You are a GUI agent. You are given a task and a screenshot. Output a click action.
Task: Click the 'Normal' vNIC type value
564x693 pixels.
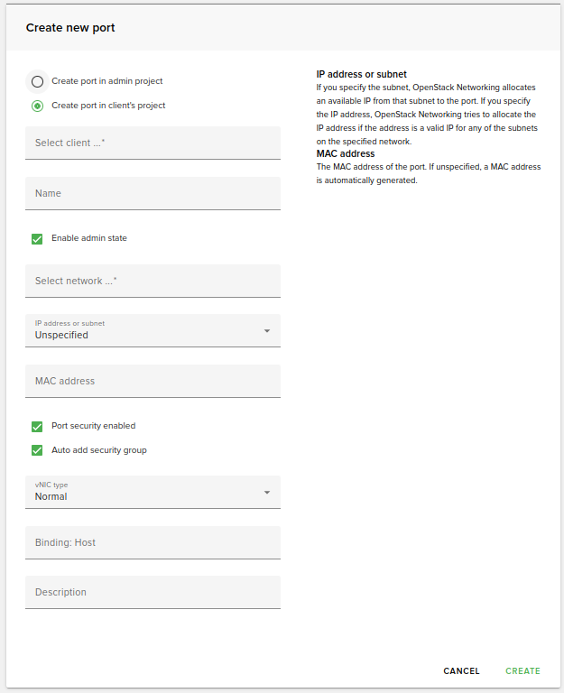pos(51,496)
